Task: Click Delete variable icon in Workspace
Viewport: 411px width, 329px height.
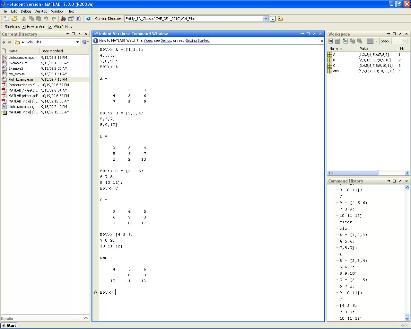Action: pyautogui.click(x=360, y=41)
